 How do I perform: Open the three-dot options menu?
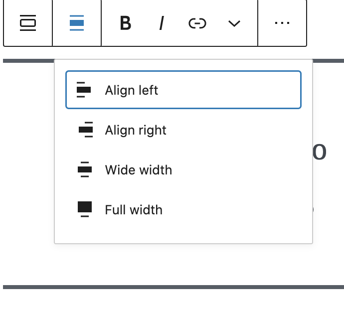tap(282, 23)
